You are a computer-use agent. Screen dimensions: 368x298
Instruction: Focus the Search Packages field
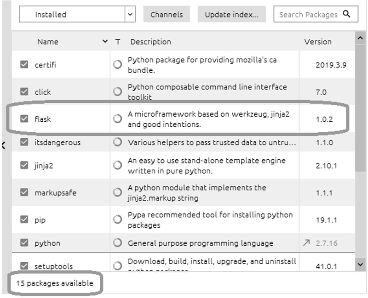point(316,14)
